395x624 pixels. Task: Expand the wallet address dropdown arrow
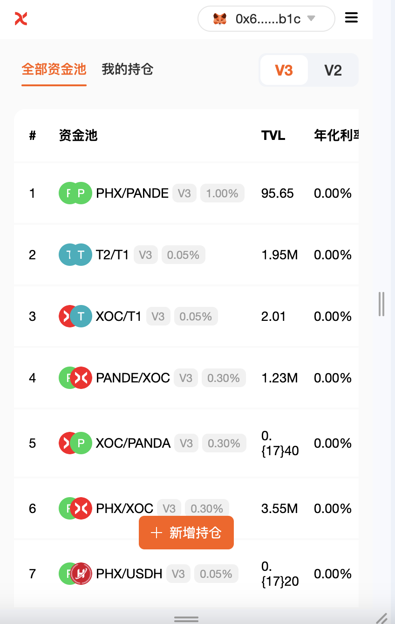click(311, 19)
